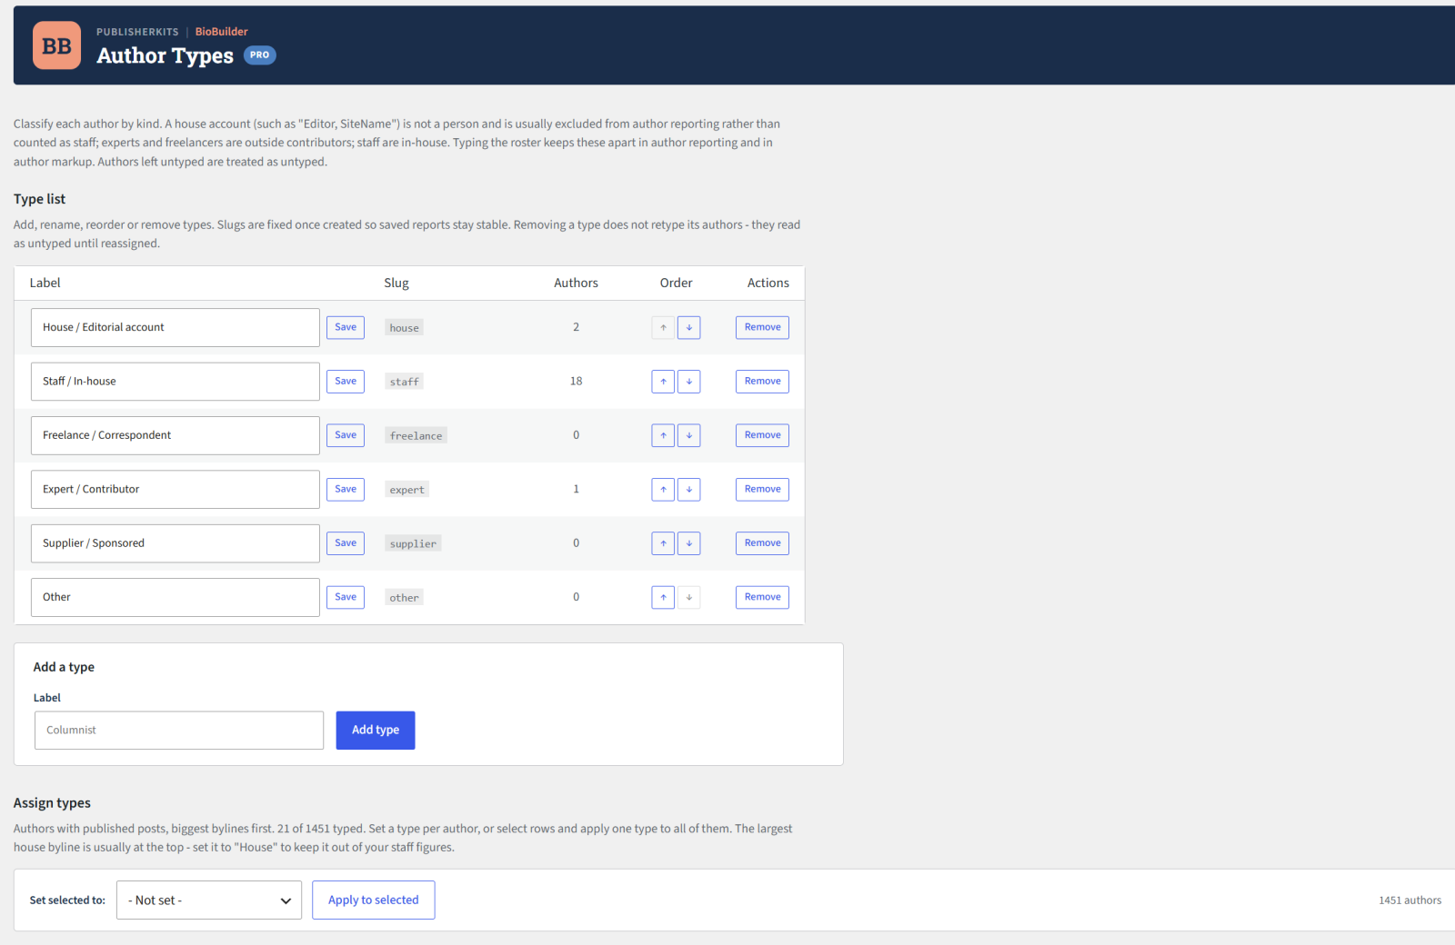Viewport: 1455px width, 945px height.
Task: Click the Add a type heading
Action: (x=64, y=667)
